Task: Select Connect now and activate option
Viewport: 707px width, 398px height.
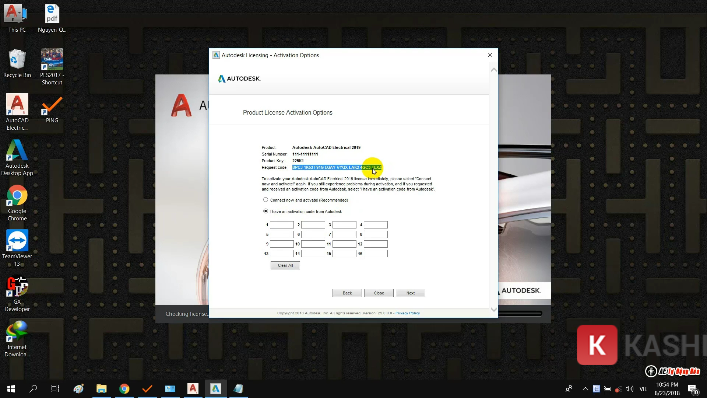Action: click(x=265, y=200)
